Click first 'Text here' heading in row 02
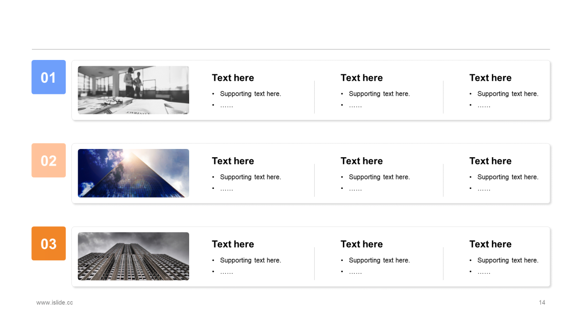This screenshot has height=327, width=582. point(233,161)
